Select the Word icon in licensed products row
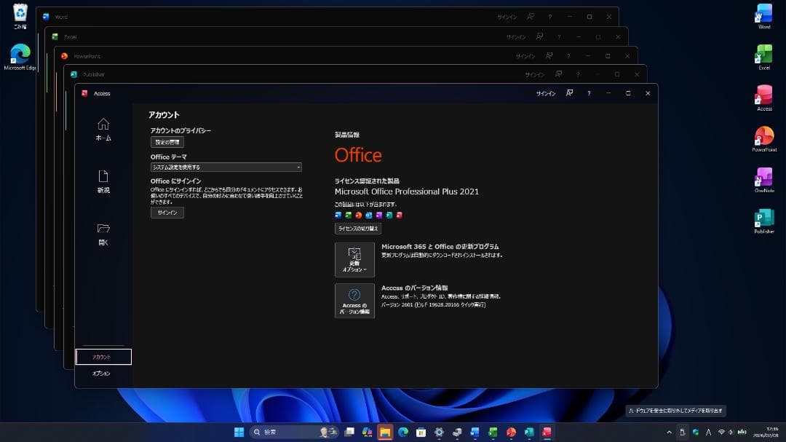 tap(337, 215)
